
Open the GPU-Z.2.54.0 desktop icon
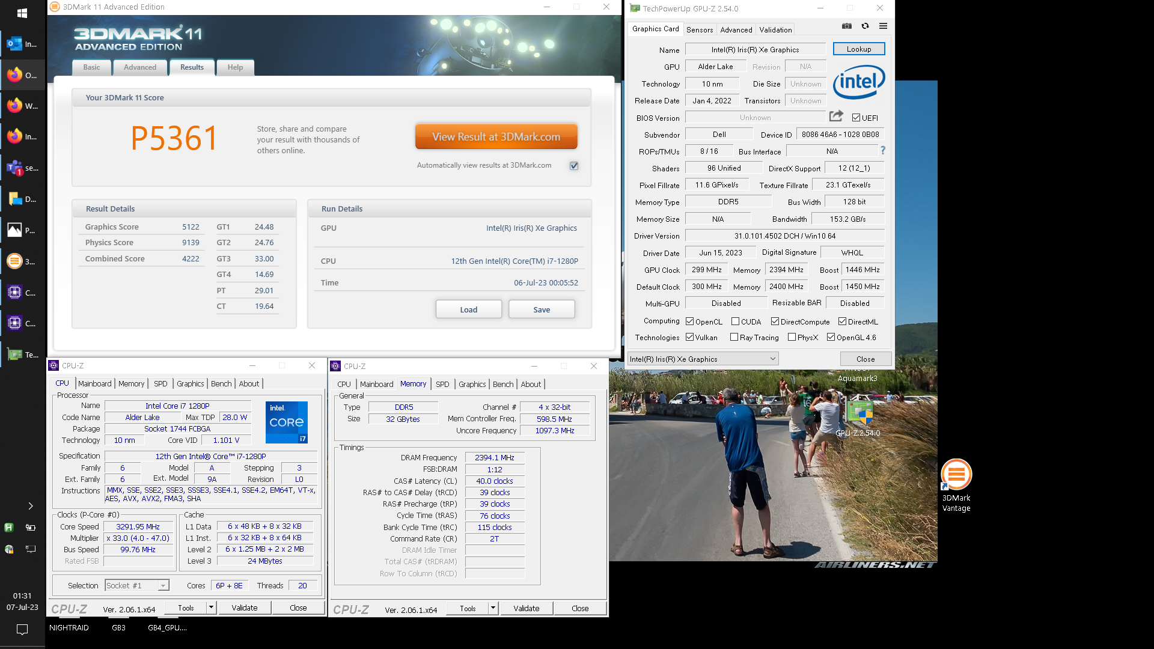pos(858,418)
